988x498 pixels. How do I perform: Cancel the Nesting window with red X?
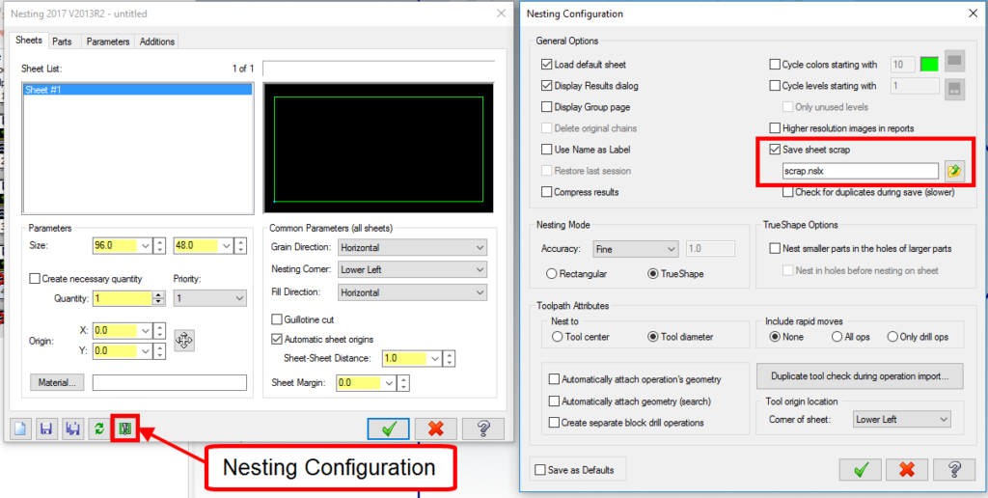coord(436,429)
